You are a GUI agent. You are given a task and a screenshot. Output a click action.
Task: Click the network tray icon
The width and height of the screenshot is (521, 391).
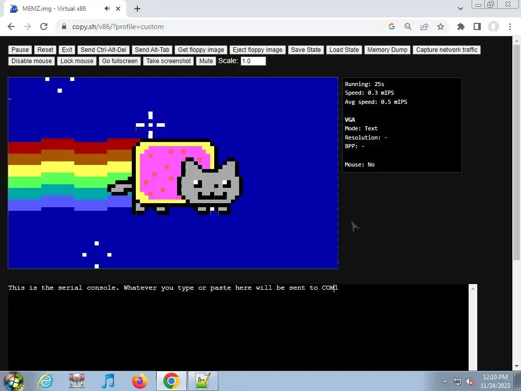click(x=457, y=381)
